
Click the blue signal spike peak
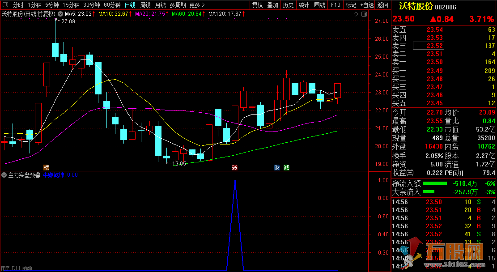[x=235, y=181]
